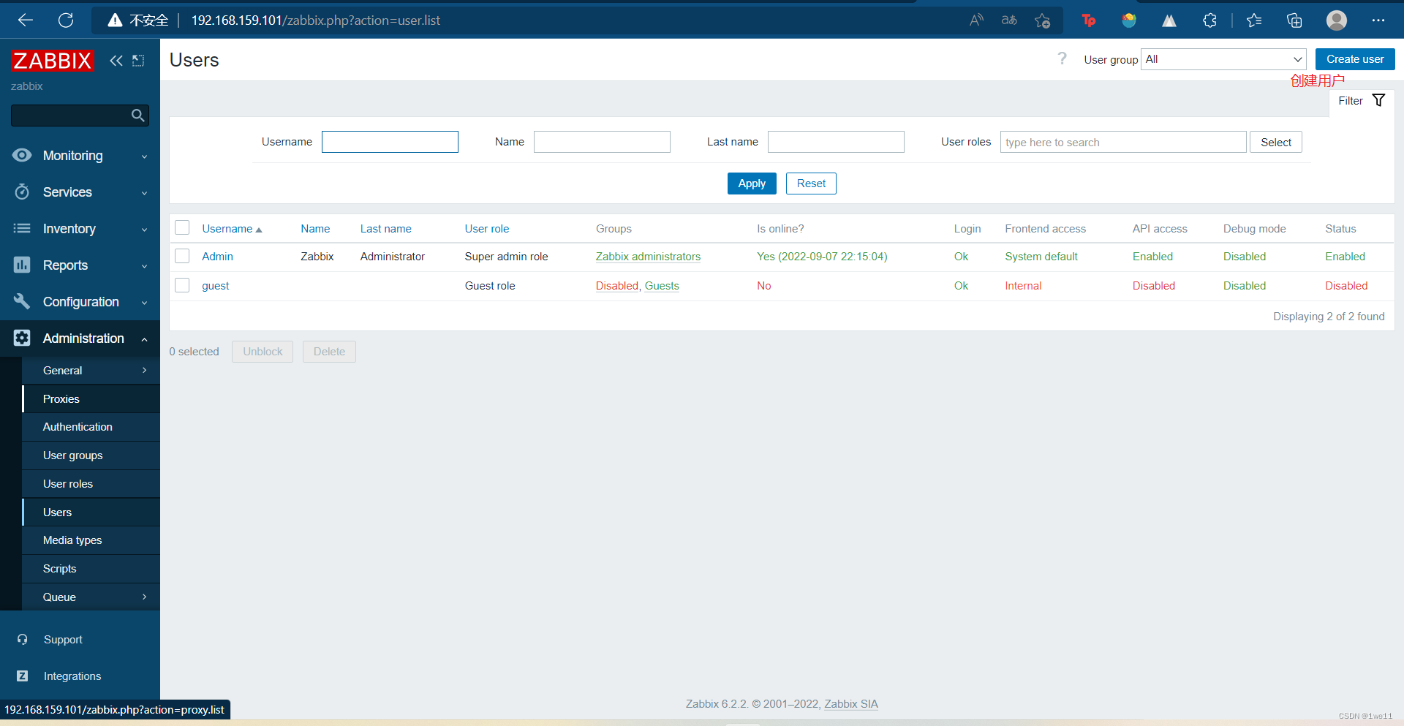Open Zabbix administrators group link
Screen dimensions: 1404x726
tap(648, 257)
